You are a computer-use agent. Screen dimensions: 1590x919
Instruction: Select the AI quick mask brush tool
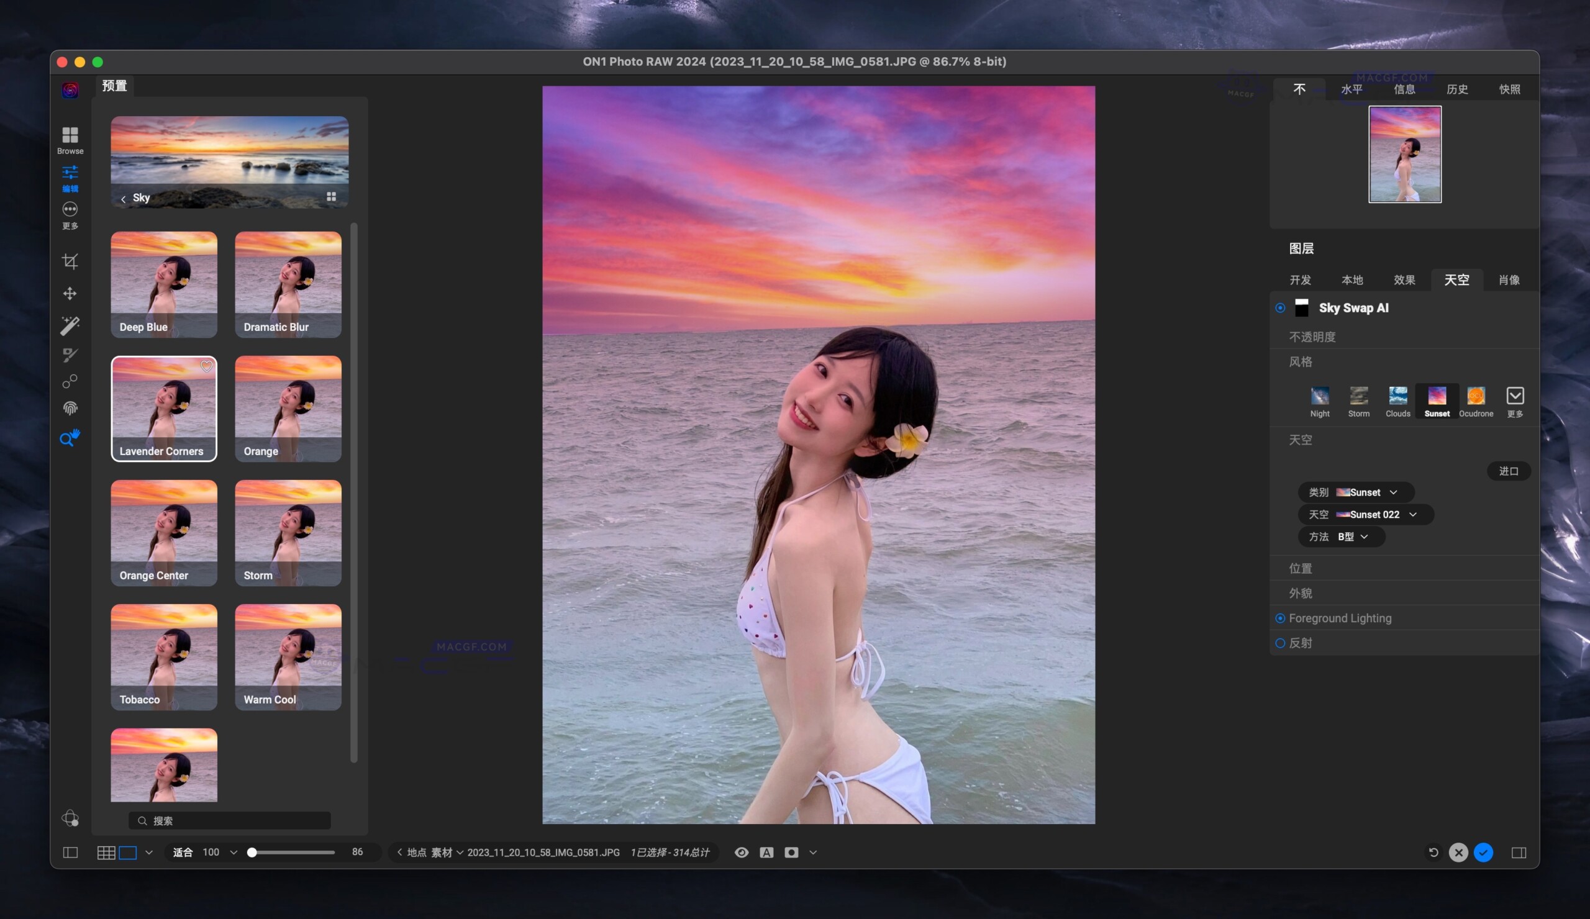point(70,325)
